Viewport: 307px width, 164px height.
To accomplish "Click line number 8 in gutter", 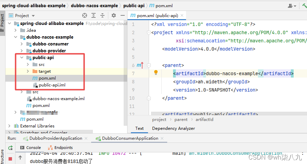I will pyautogui.click(x=133, y=82).
